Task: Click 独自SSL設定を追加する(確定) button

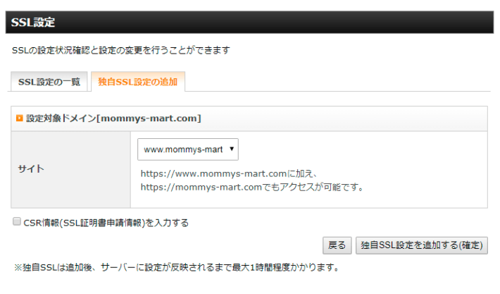Action: (421, 245)
